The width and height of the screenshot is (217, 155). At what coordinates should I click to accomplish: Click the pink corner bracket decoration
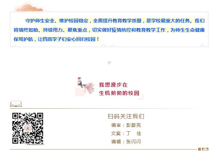pyautogui.click(x=141, y=97)
